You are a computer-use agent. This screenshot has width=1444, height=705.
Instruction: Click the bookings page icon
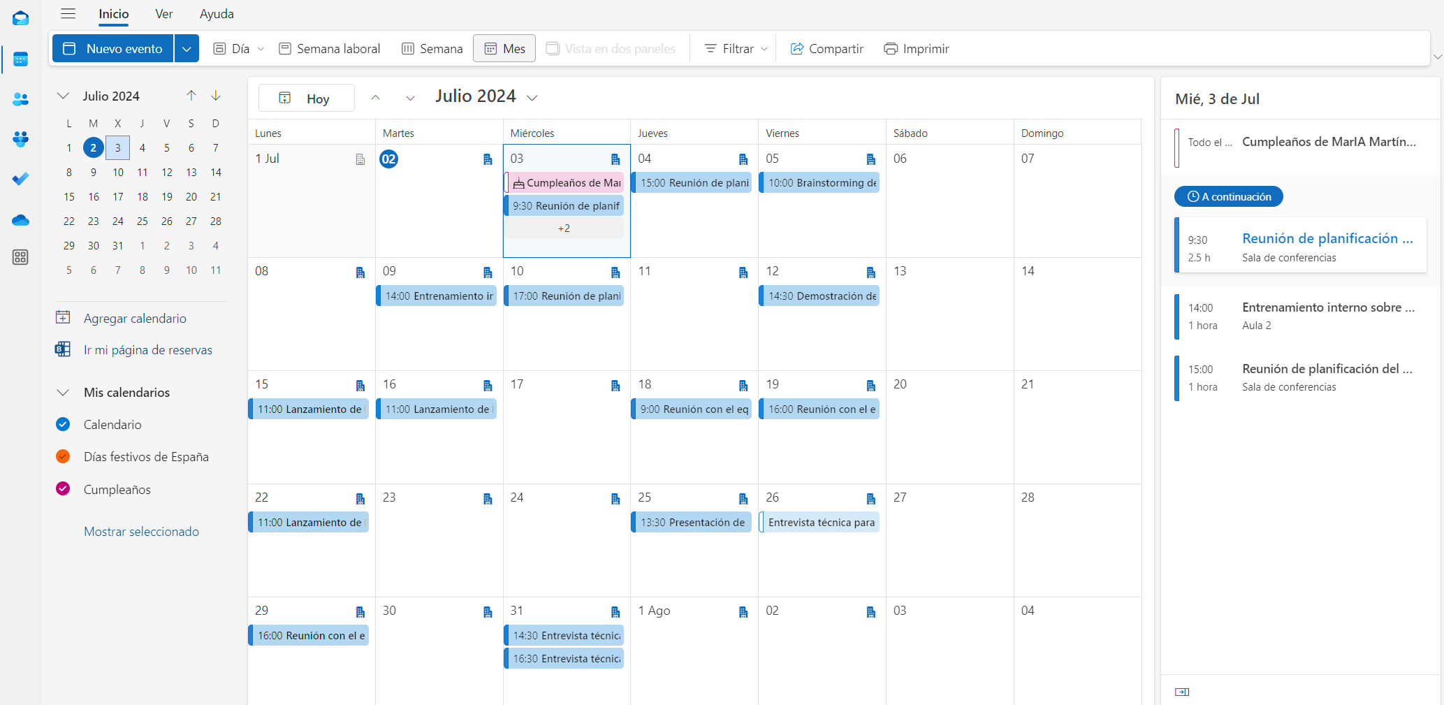[63, 349]
